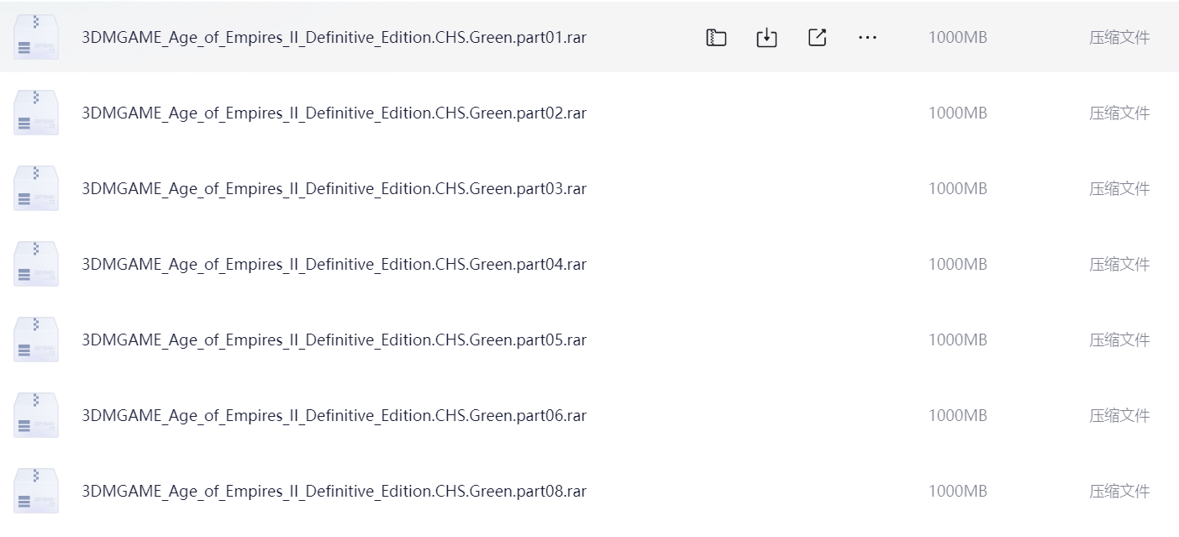Viewport: 1179px width, 537px height.
Task: Open the more options ellipsis for part01.rar
Action: 867,37
